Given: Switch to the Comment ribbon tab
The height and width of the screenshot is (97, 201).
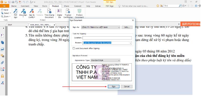Looking at the screenshot, I should (x=25, y=6).
